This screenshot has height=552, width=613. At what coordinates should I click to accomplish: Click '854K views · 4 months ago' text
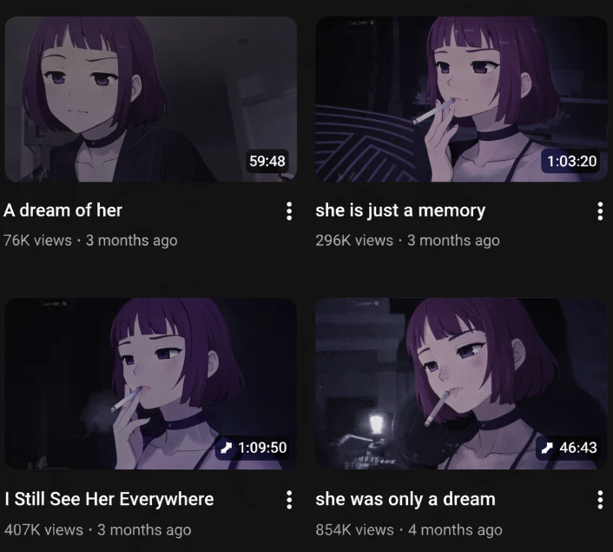point(409,529)
